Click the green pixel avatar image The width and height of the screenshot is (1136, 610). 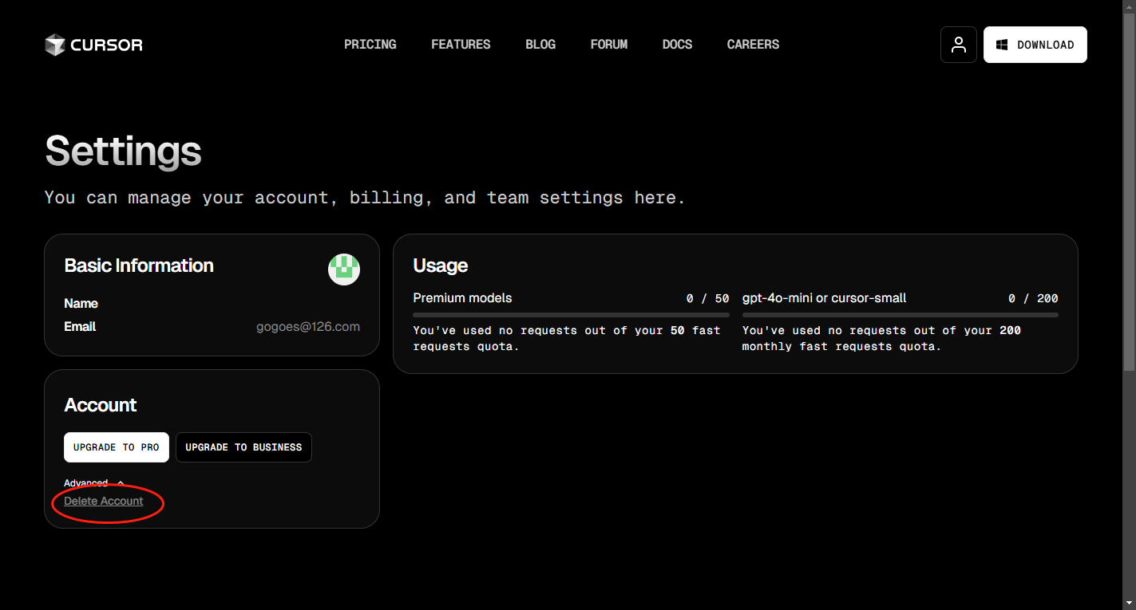coord(344,270)
